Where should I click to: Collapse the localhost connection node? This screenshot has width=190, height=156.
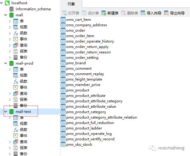coord(2,3)
